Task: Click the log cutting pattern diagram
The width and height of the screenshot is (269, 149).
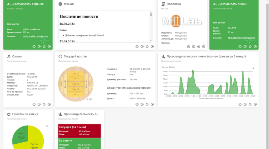Action: pos(76,84)
